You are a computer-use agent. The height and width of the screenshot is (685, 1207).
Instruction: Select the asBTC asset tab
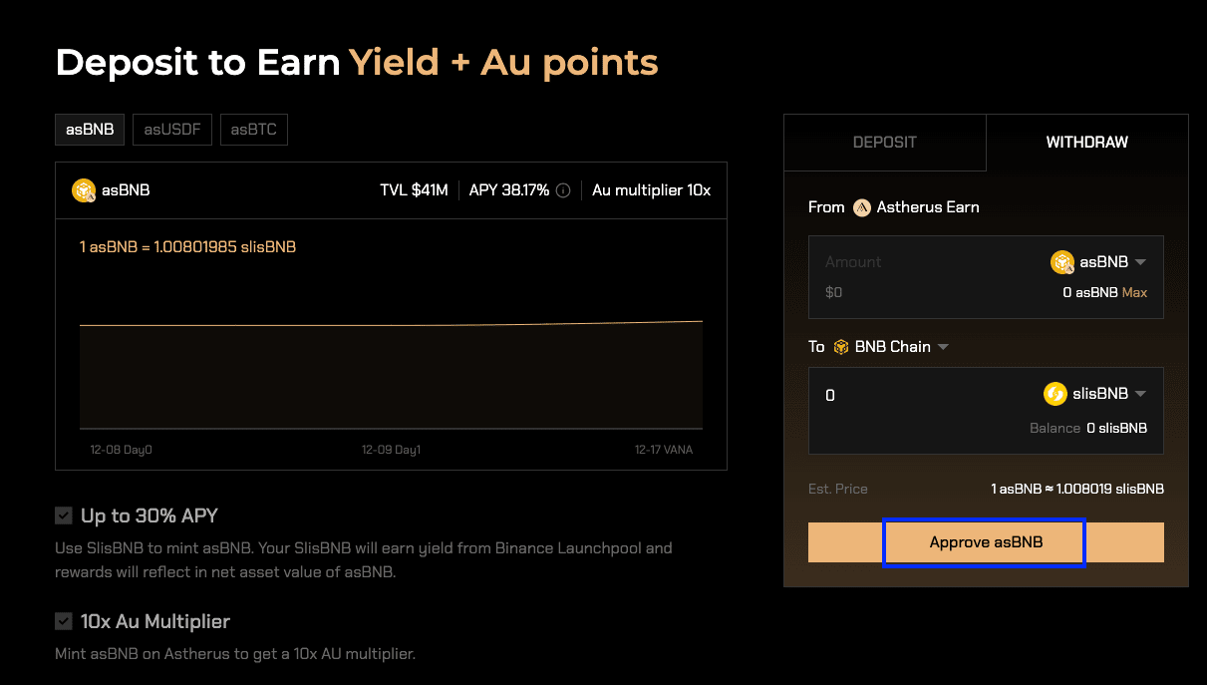coord(253,129)
